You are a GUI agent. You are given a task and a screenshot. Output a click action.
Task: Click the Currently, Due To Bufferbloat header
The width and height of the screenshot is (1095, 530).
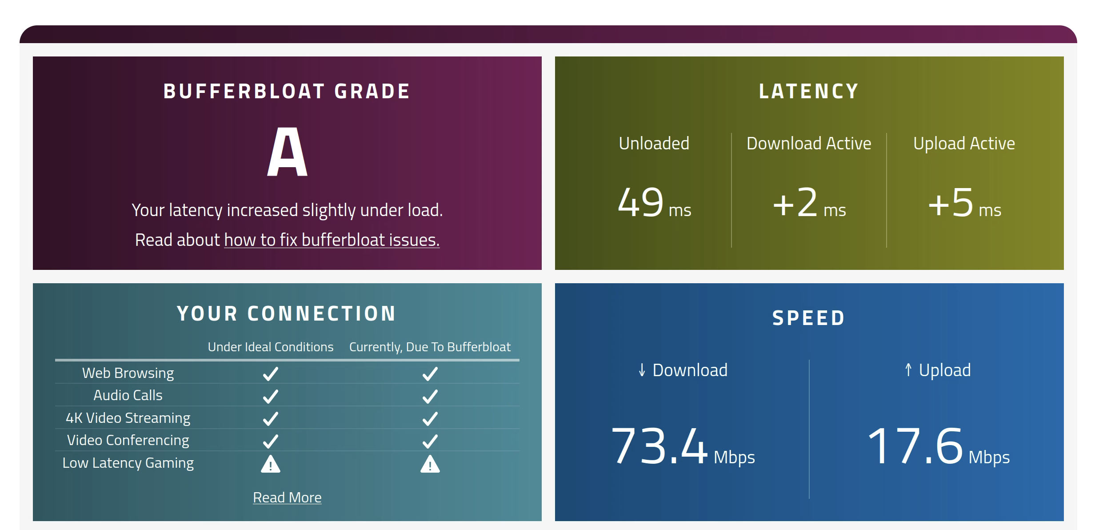tap(430, 347)
